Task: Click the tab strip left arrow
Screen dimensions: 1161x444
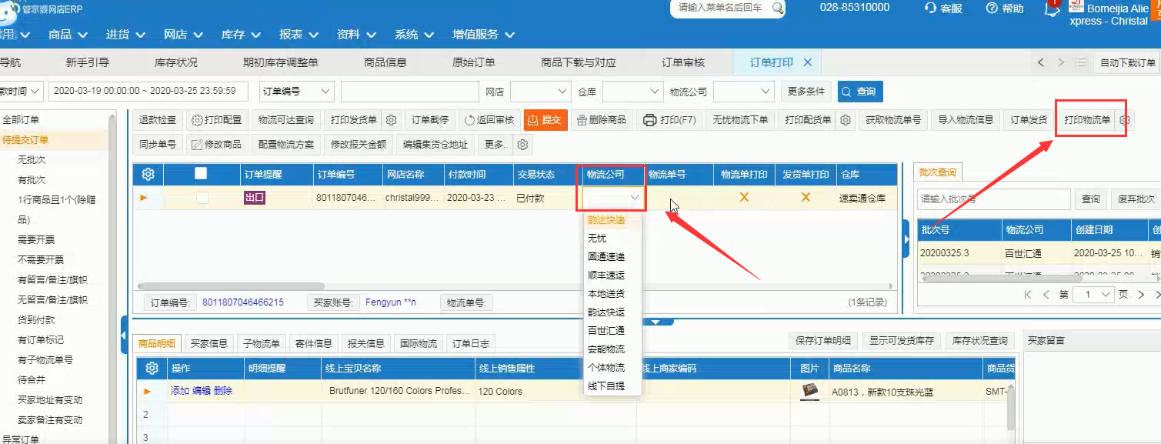Action: pos(1041,62)
